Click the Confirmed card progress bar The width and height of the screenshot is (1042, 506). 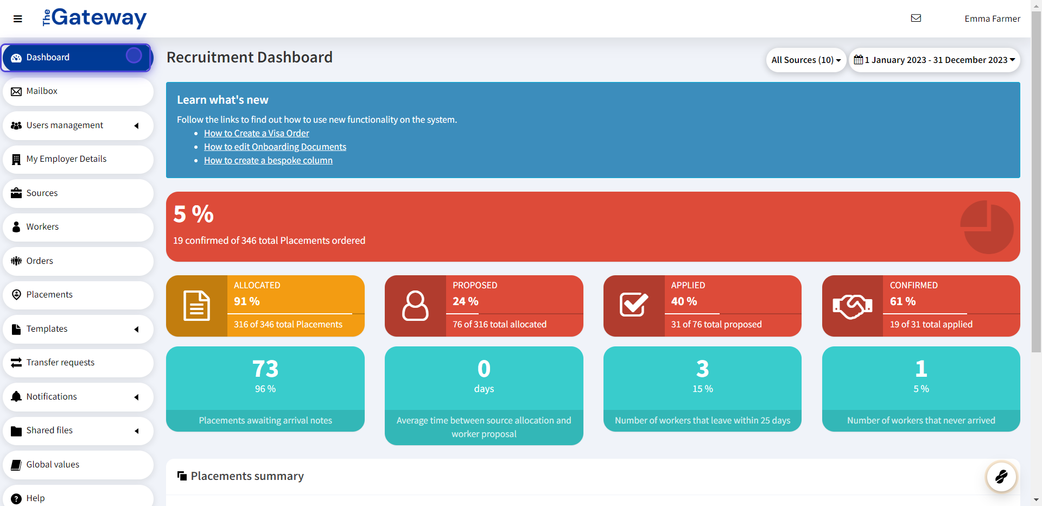(x=952, y=314)
